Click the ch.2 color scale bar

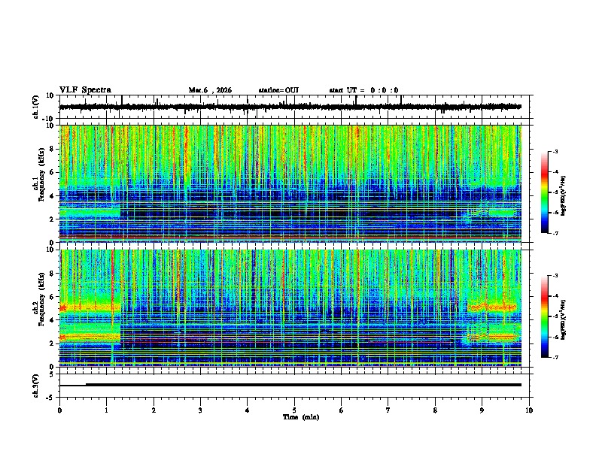point(544,316)
